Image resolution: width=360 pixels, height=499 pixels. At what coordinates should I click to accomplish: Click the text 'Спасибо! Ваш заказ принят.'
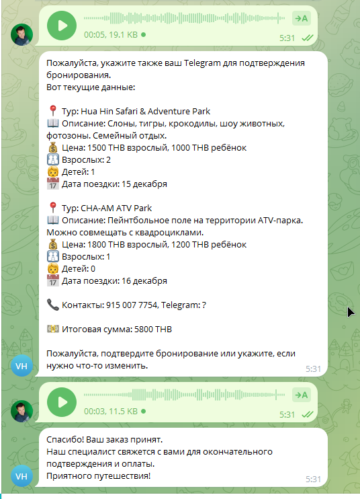coord(105,440)
